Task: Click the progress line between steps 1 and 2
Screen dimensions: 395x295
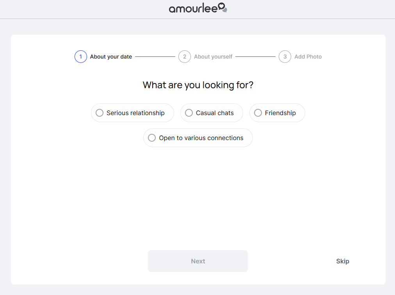Action: (x=155, y=57)
